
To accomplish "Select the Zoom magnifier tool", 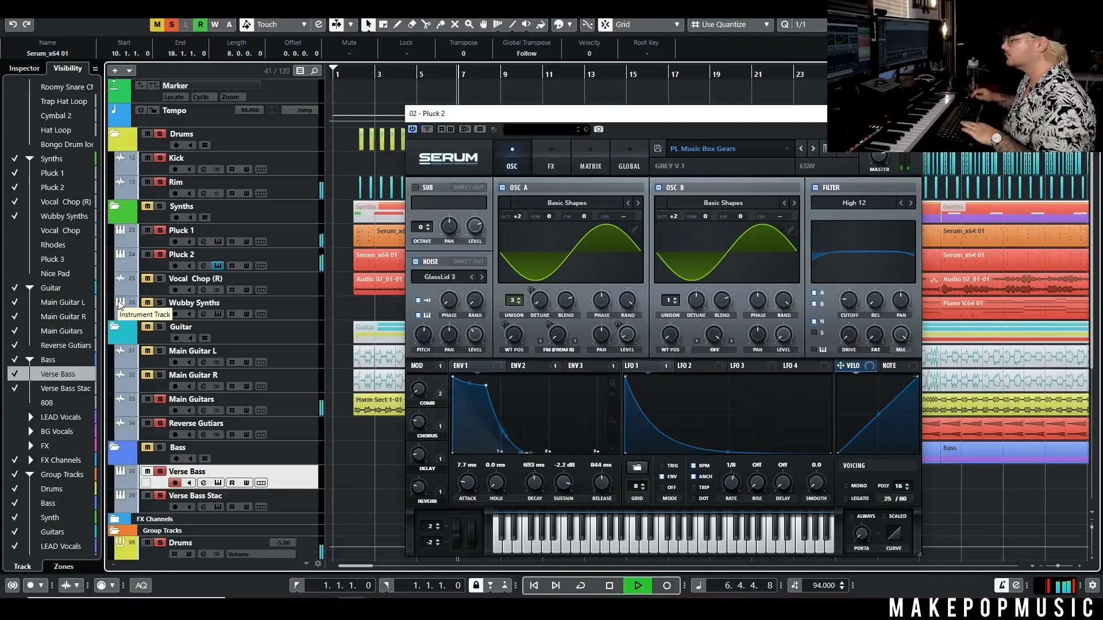I will [469, 24].
